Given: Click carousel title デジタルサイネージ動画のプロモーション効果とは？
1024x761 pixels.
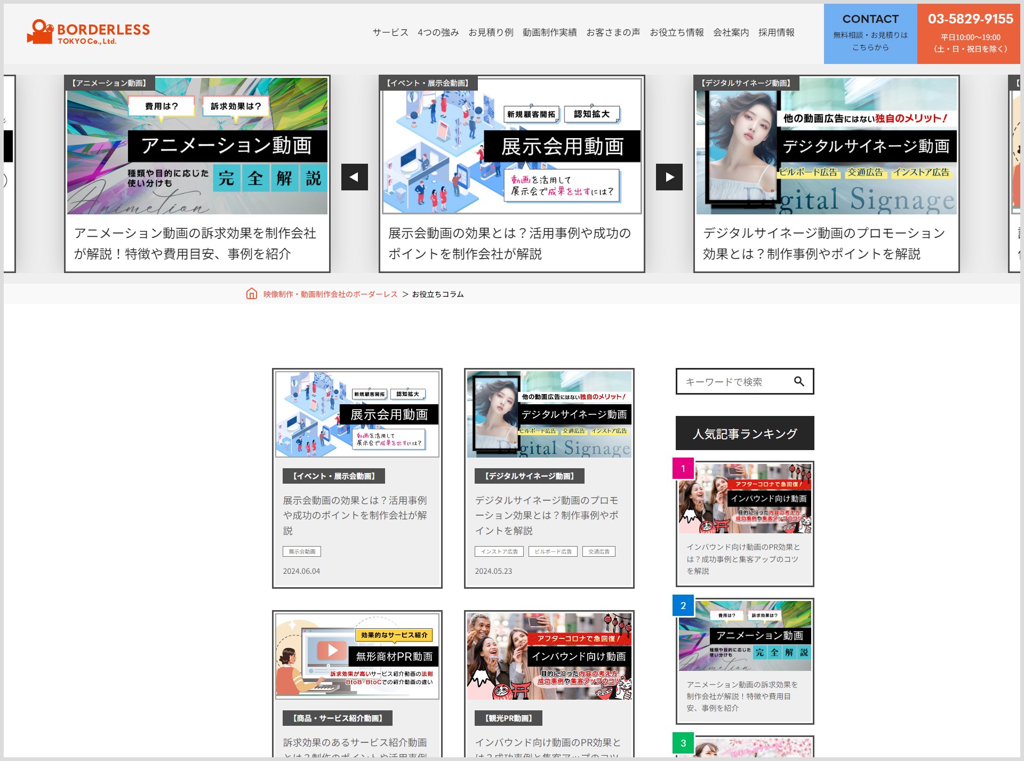Looking at the screenshot, I should click(x=824, y=243).
